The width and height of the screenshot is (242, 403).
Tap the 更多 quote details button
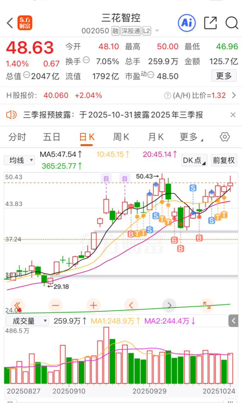pos(224,76)
